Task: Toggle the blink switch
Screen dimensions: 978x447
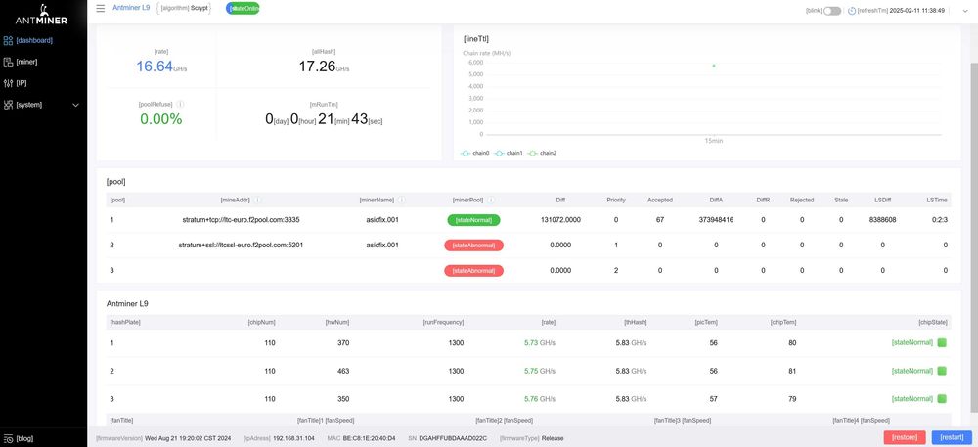Action: click(831, 11)
